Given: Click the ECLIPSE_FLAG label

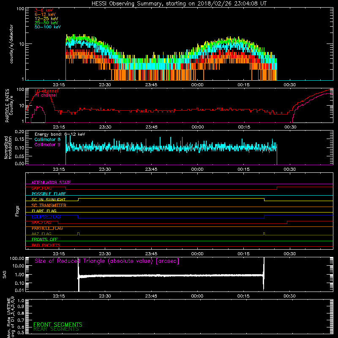Looking at the screenshot, I should 46,217.
